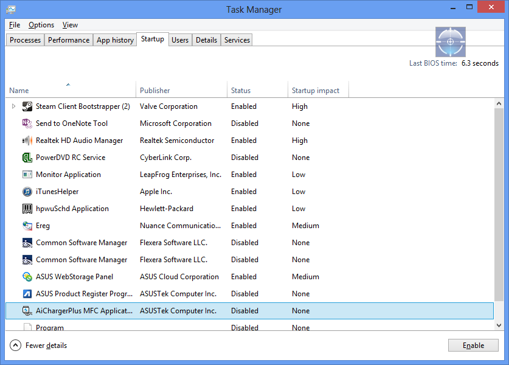Select the 'Realtek HD Audio Manager' row name
The width and height of the screenshot is (509, 365).
(80, 141)
